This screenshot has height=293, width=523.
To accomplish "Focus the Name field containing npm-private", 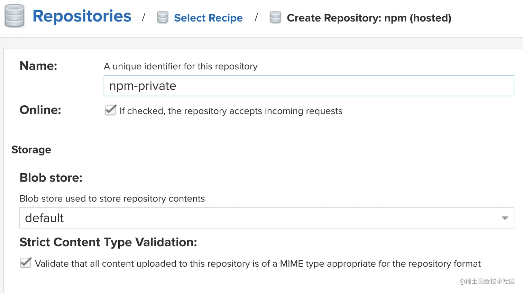I will (309, 86).
